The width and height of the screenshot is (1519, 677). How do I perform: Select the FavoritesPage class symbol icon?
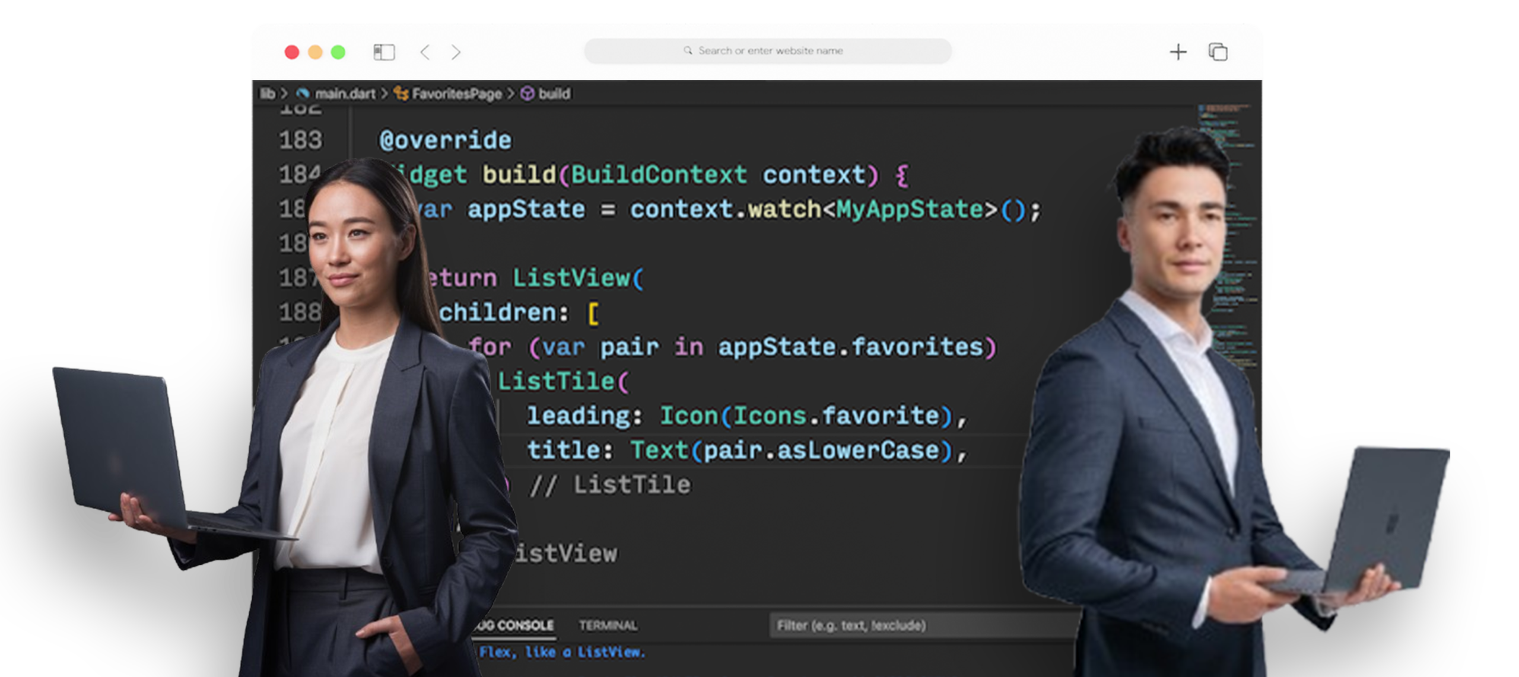(402, 94)
